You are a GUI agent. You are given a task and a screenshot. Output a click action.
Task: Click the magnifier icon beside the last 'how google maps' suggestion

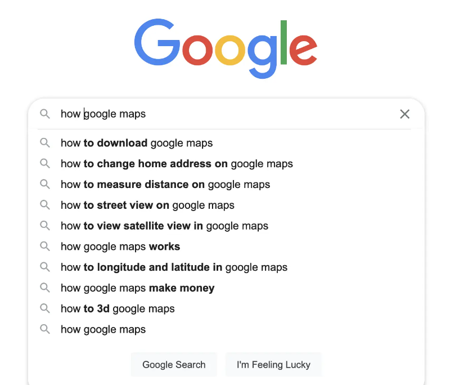(x=45, y=329)
